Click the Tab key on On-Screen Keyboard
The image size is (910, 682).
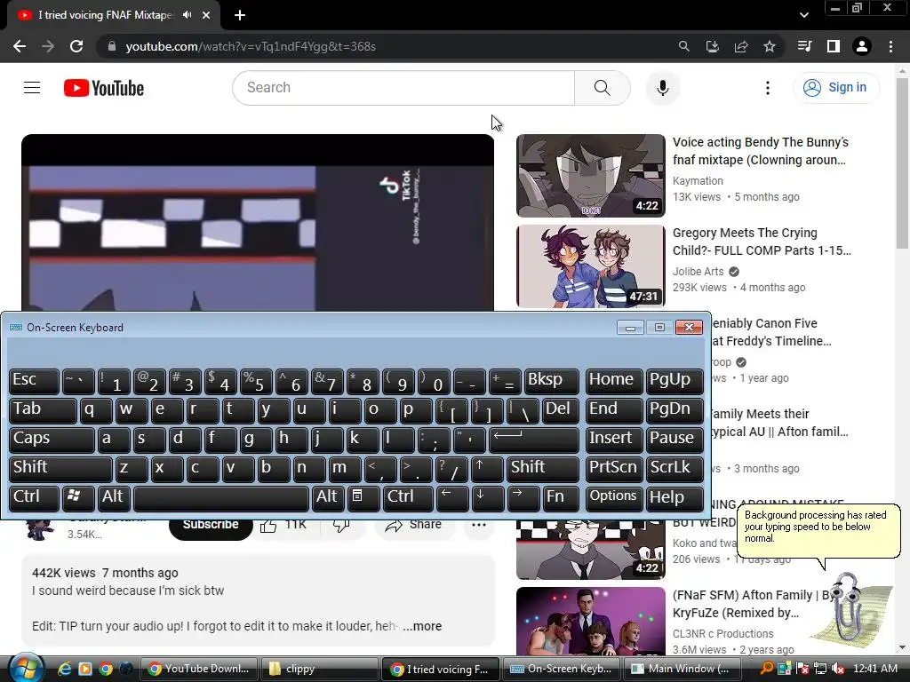43,410
